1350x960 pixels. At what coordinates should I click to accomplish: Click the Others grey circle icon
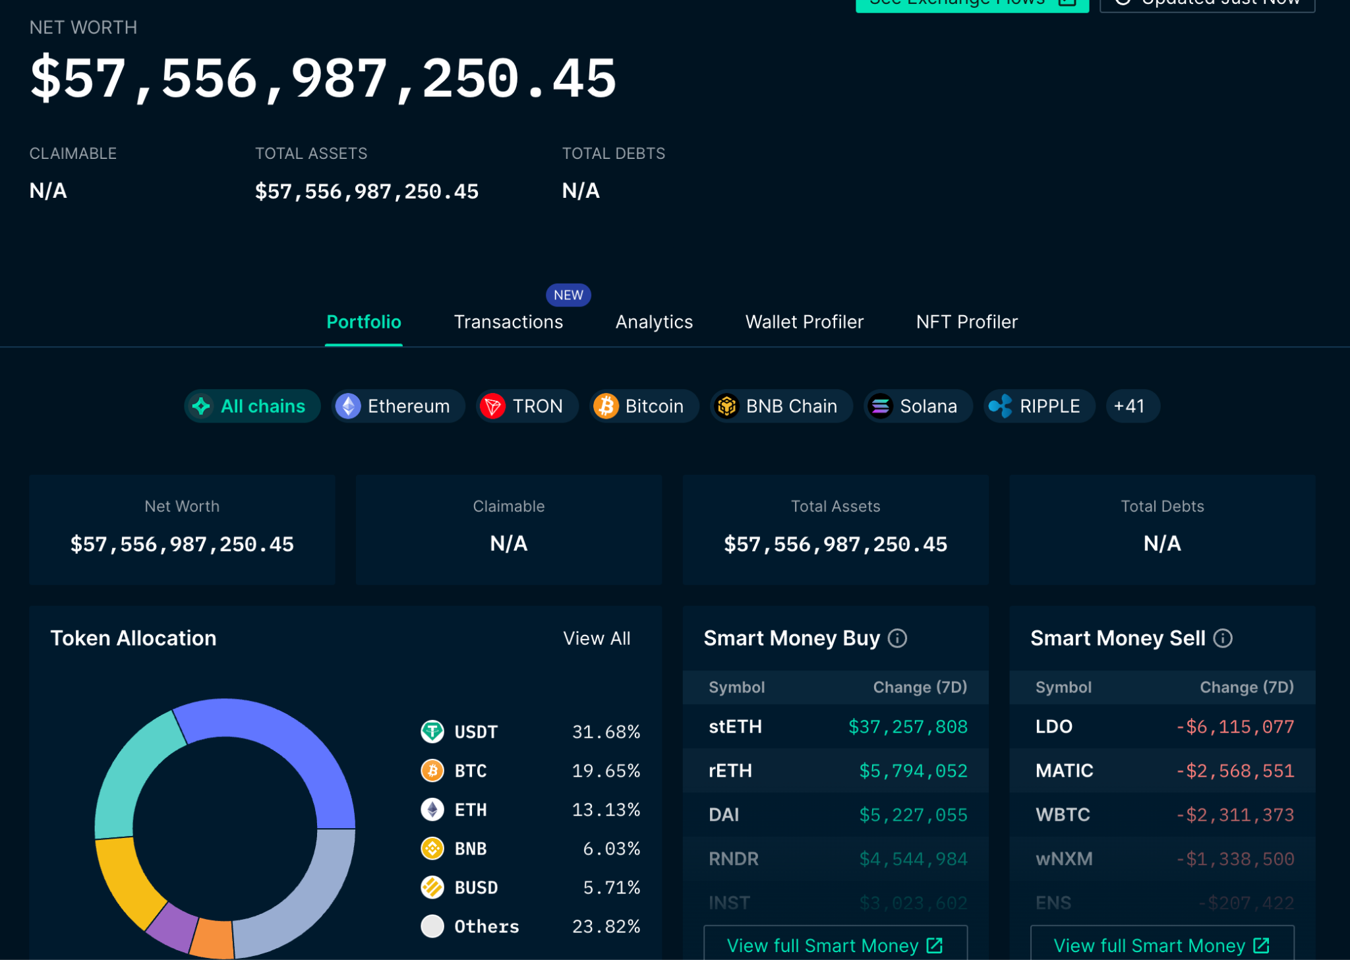432,926
